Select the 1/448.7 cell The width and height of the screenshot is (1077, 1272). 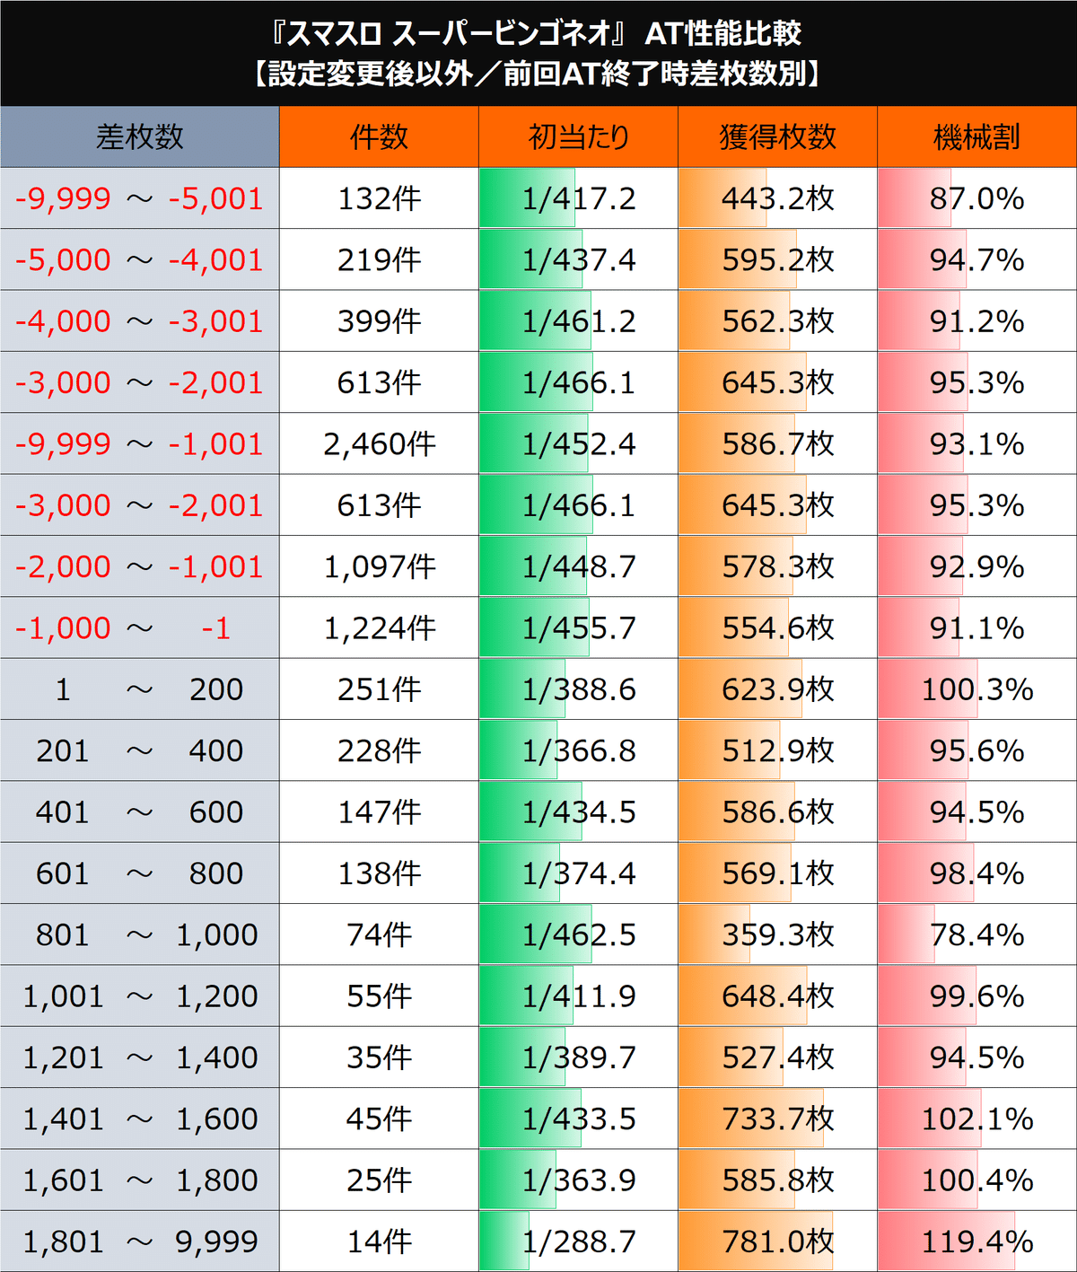(578, 566)
